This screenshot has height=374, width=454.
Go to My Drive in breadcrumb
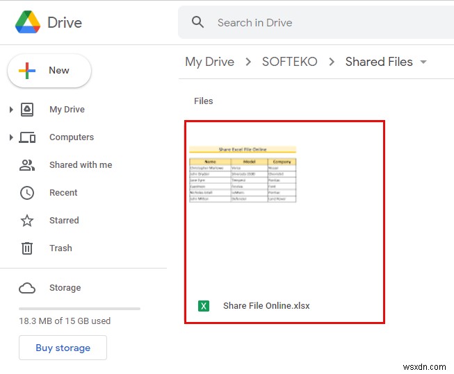(x=209, y=62)
